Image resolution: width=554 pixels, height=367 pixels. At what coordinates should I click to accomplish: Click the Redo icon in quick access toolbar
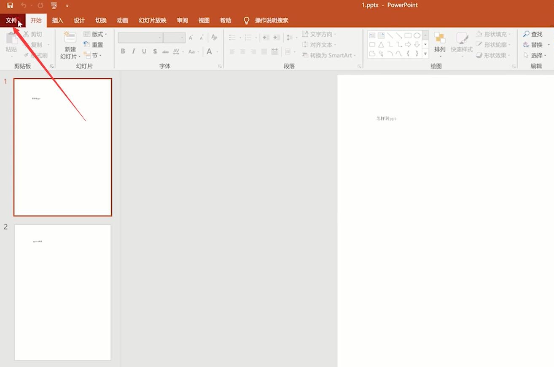click(40, 5)
